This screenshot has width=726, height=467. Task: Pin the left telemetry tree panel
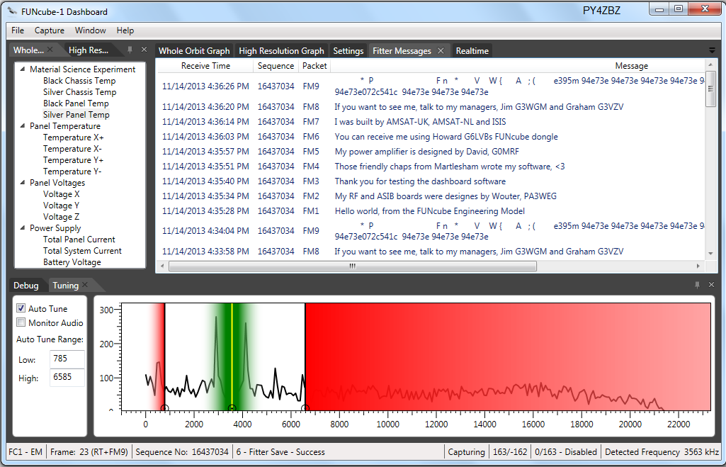130,50
